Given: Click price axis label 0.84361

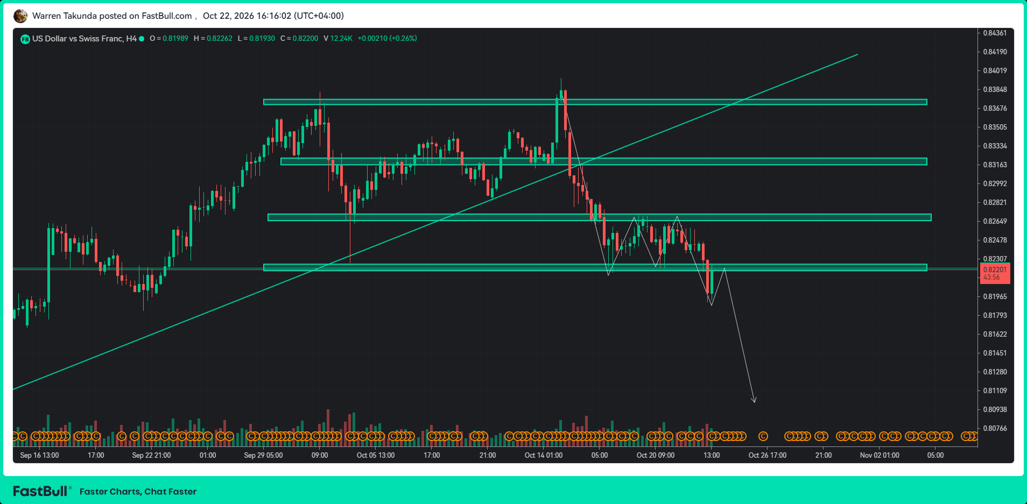Looking at the screenshot, I should click(x=995, y=33).
